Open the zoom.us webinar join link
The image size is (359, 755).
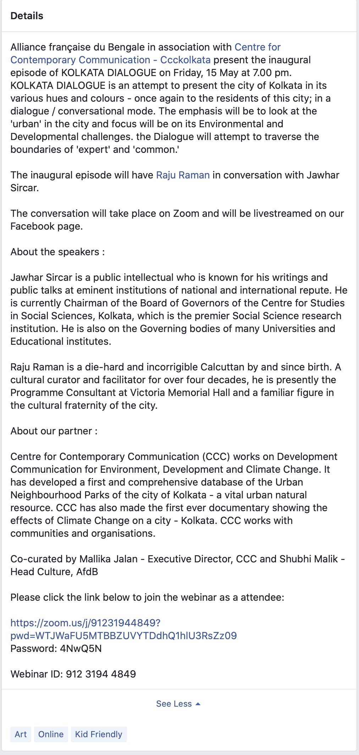tap(85, 623)
